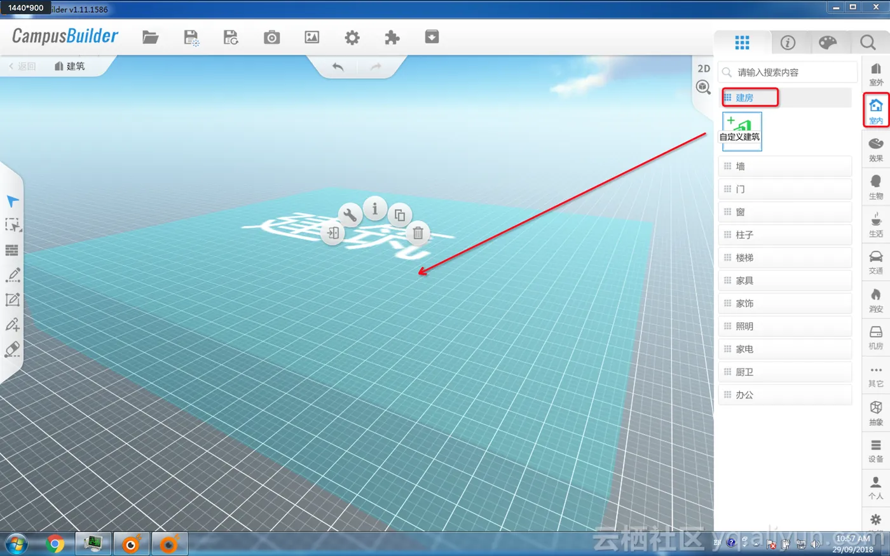Screen dimensions: 890x556
Task: Expand the 办公 category
Action: point(784,395)
